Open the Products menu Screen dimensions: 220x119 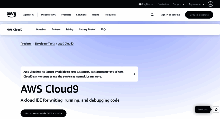pyautogui.click(x=66, y=15)
